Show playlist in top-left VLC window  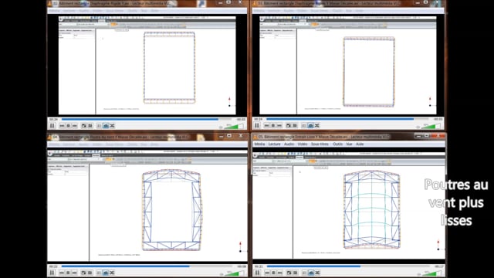[99, 126]
